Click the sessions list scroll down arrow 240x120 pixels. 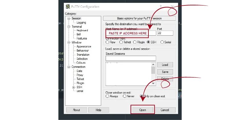(x=153, y=83)
